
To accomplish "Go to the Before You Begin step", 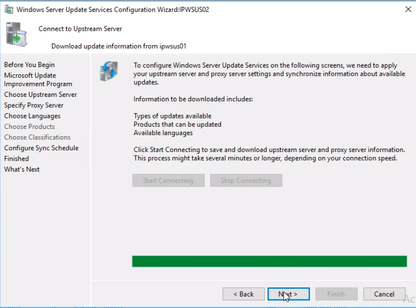I will (x=29, y=64).
